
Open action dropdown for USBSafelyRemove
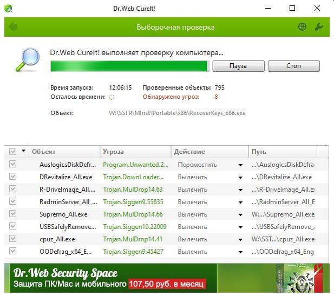coord(240,227)
